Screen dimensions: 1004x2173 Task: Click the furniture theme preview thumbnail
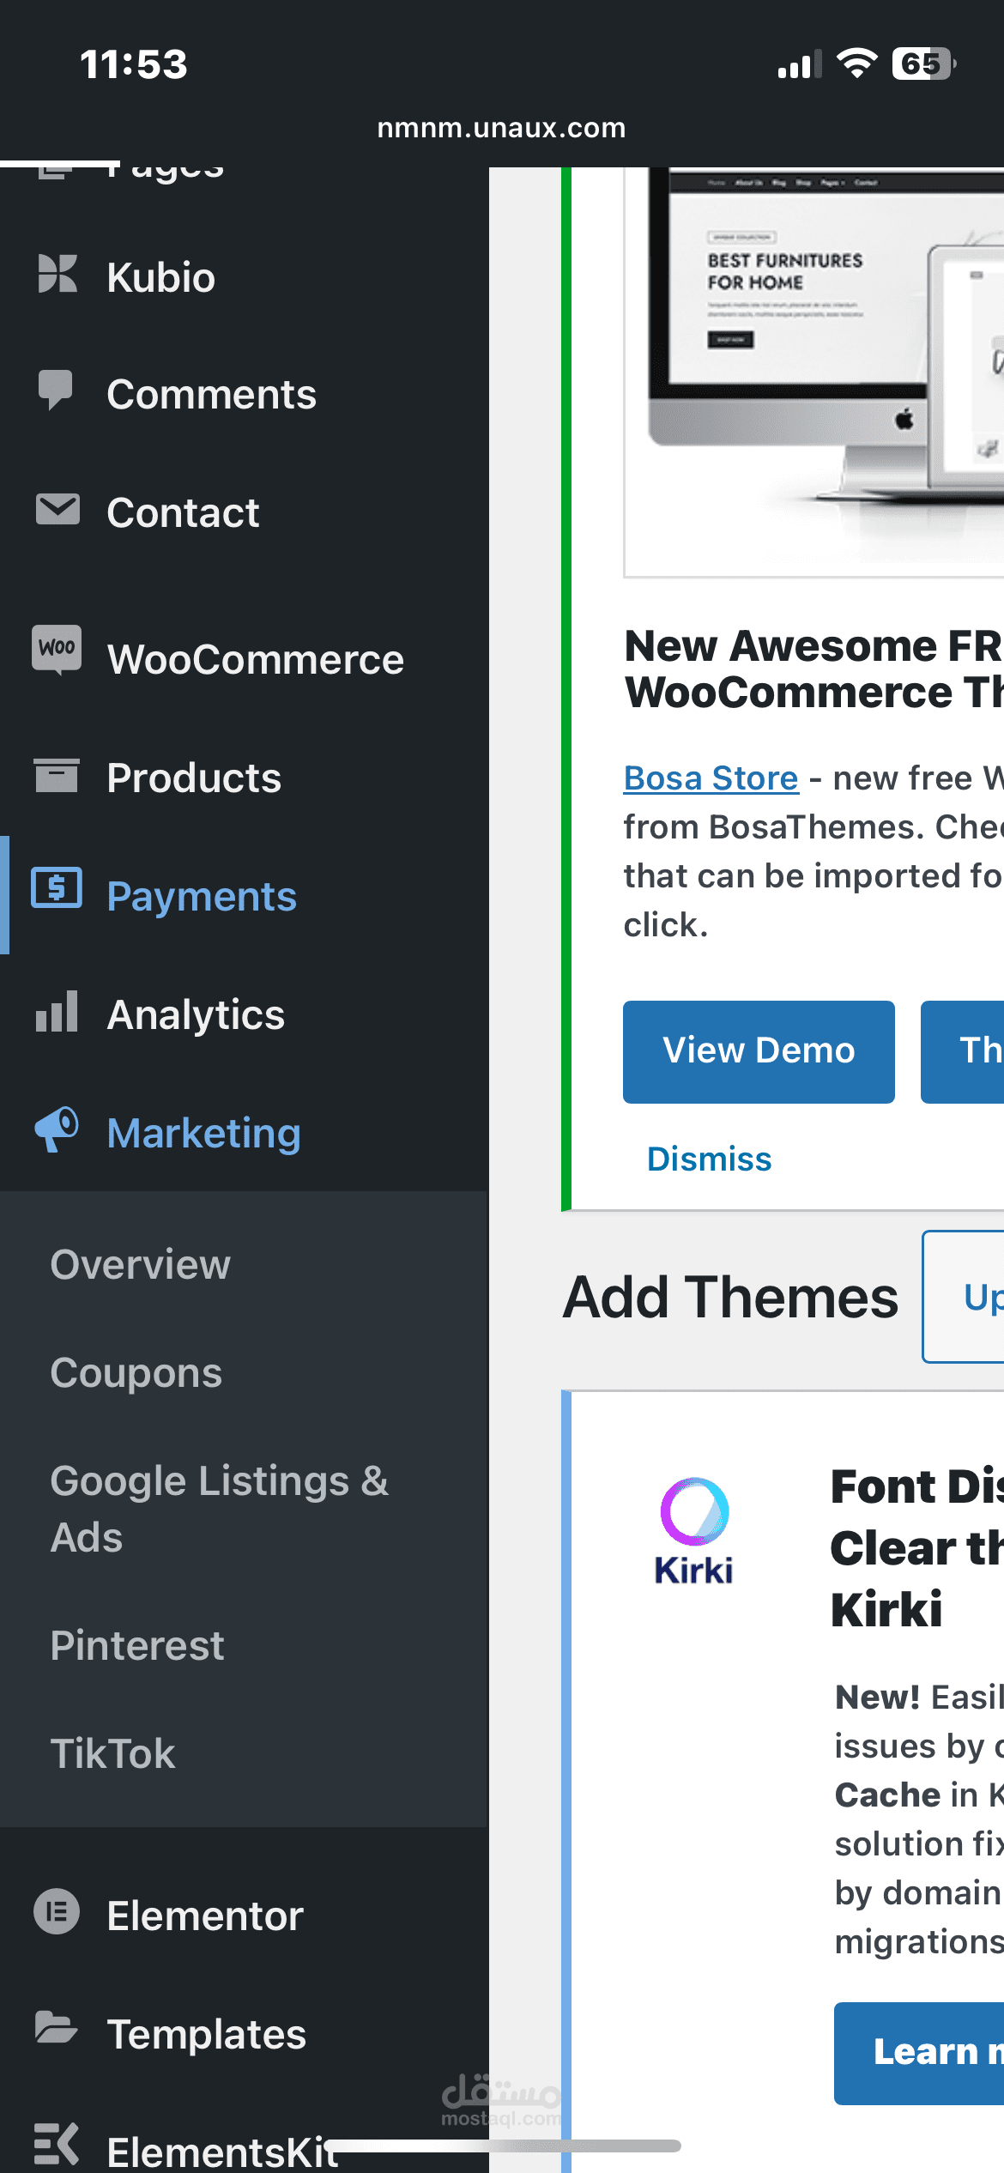pyautogui.click(x=813, y=372)
